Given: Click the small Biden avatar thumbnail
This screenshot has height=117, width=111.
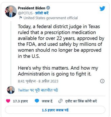Looking at the screenshot, I should [11, 90].
